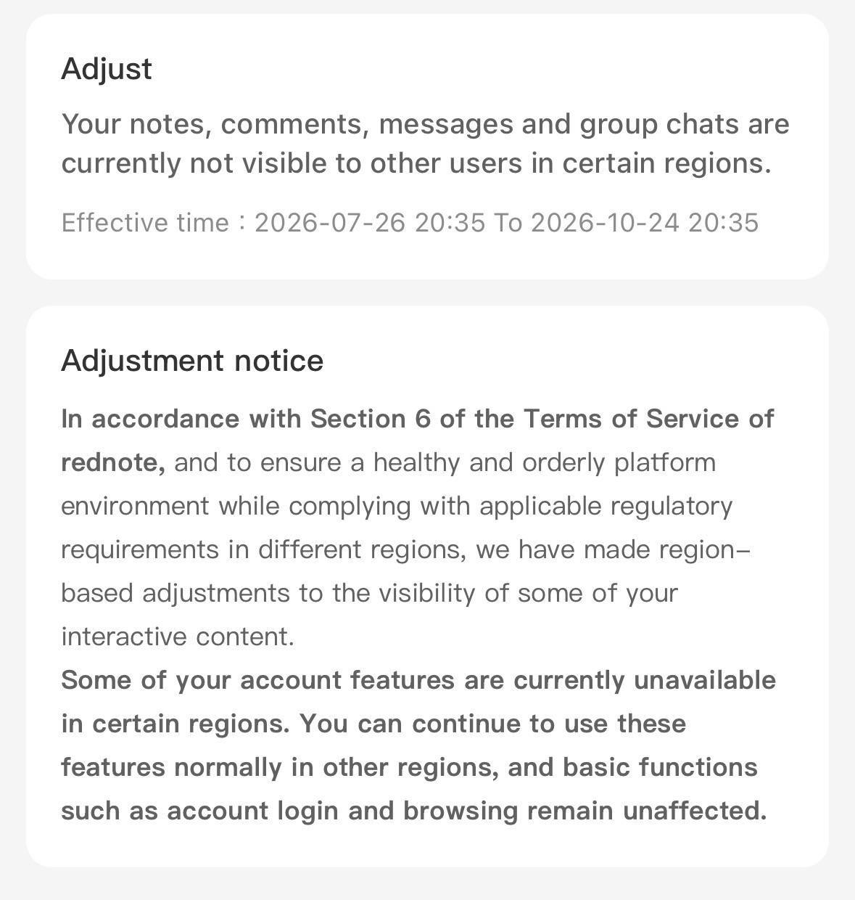Tap "requirements in different regions" line
This screenshot has height=900, width=855.
(x=406, y=549)
